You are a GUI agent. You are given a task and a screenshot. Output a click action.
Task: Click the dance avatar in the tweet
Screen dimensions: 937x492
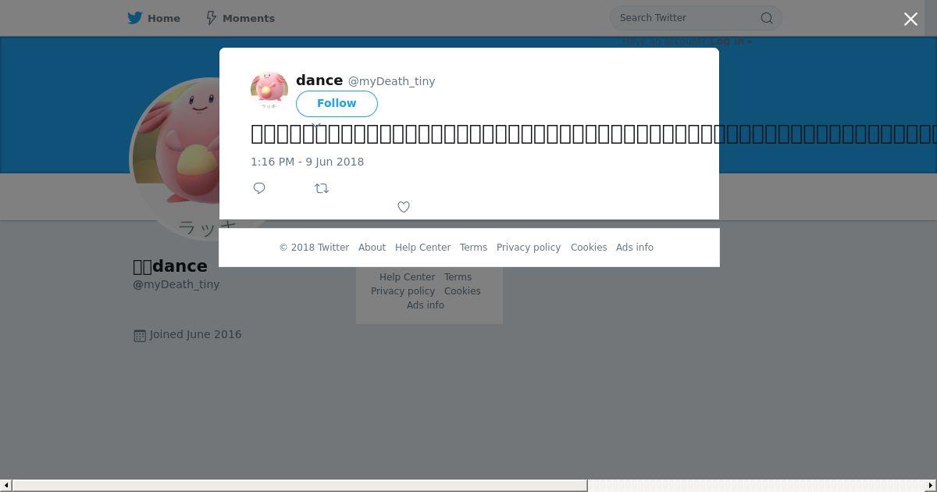(269, 90)
